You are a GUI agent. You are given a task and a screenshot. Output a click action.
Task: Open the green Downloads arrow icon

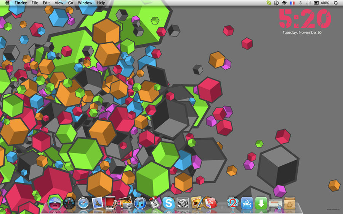pos(261,203)
